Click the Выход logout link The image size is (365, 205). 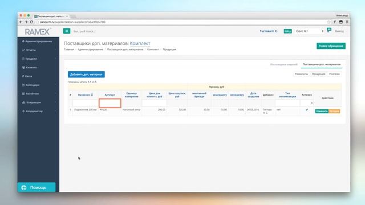(339, 31)
